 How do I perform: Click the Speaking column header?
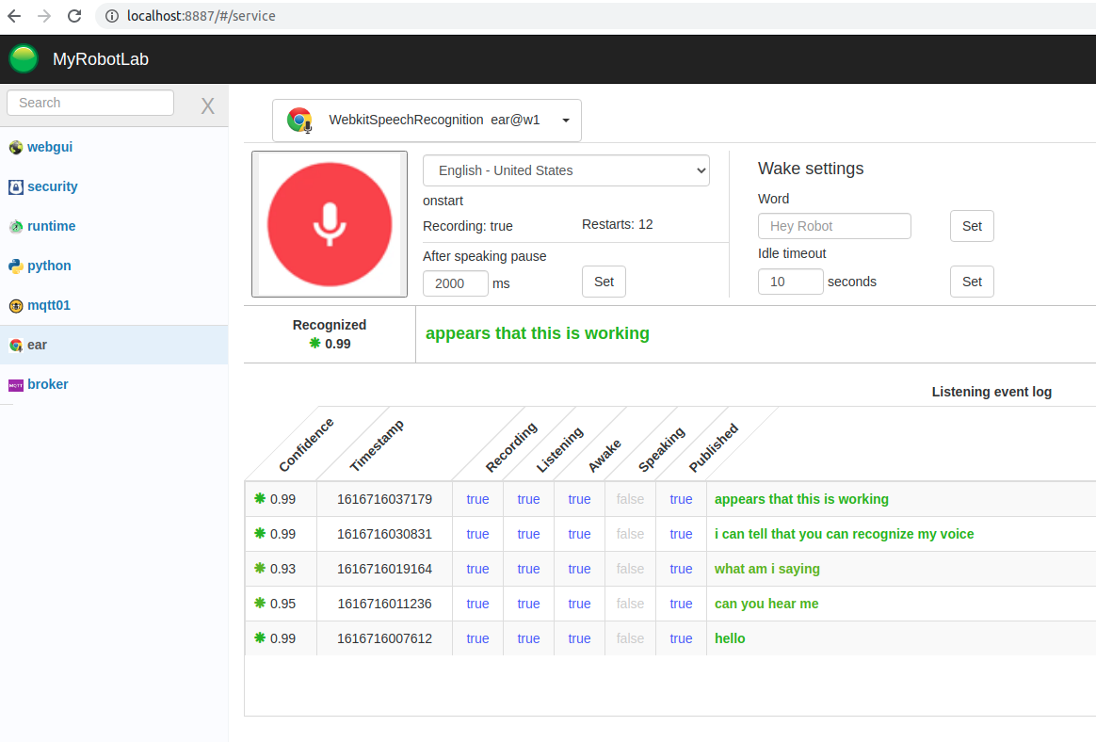coord(661,450)
